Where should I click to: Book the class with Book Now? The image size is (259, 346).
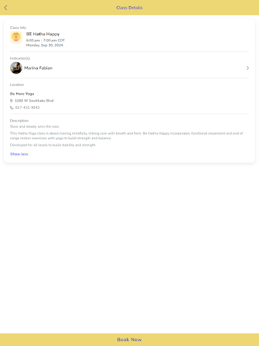point(129,339)
